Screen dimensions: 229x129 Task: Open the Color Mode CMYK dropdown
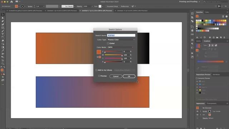coord(120,47)
